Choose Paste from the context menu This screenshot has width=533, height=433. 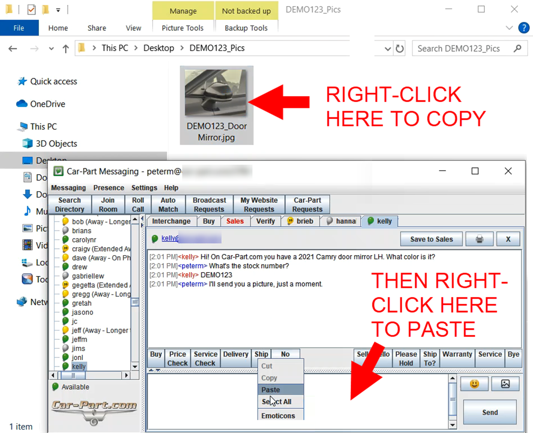coord(281,389)
